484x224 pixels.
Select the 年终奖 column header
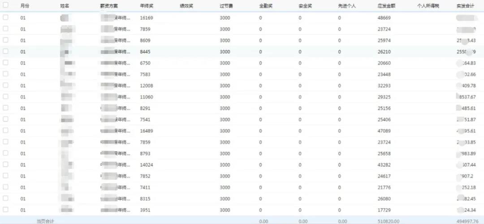147,6
